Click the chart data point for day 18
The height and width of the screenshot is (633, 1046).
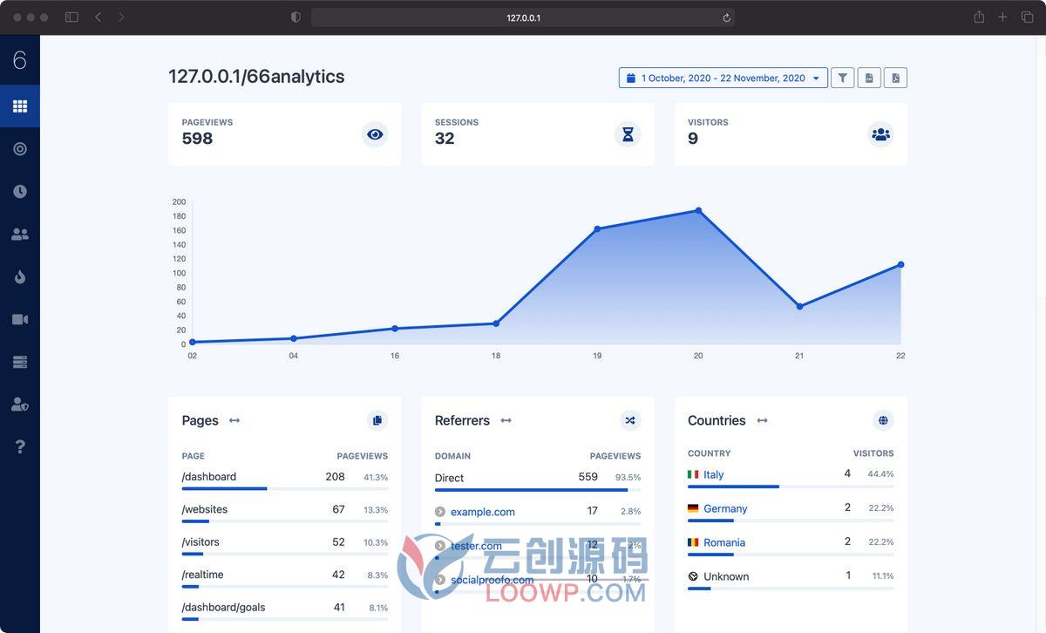point(496,323)
